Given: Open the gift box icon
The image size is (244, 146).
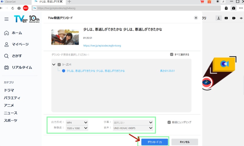Looking at the screenshot, I should tap(209, 2).
